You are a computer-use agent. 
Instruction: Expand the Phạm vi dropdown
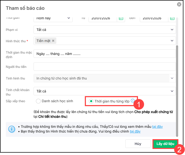point(172,30)
